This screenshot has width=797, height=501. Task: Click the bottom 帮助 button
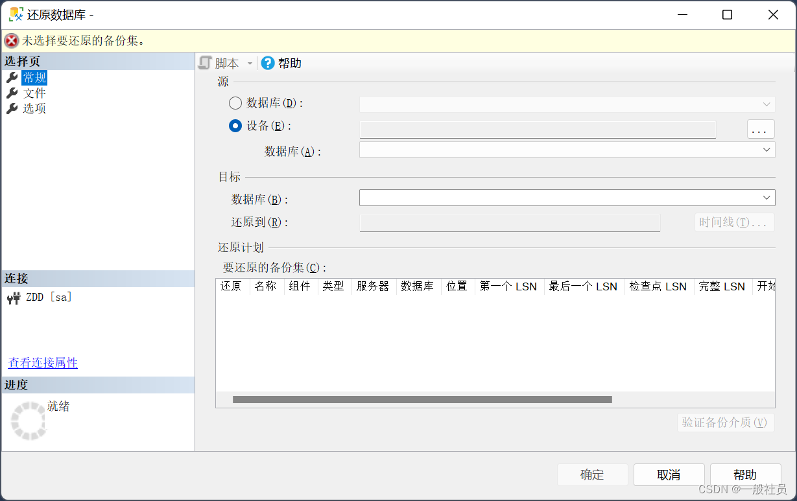tap(745, 475)
